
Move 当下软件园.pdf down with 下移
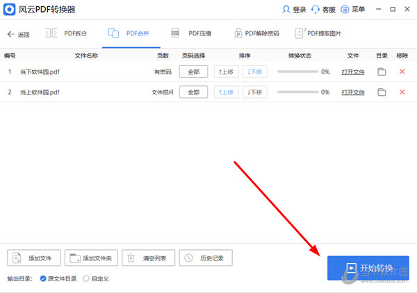(255, 72)
